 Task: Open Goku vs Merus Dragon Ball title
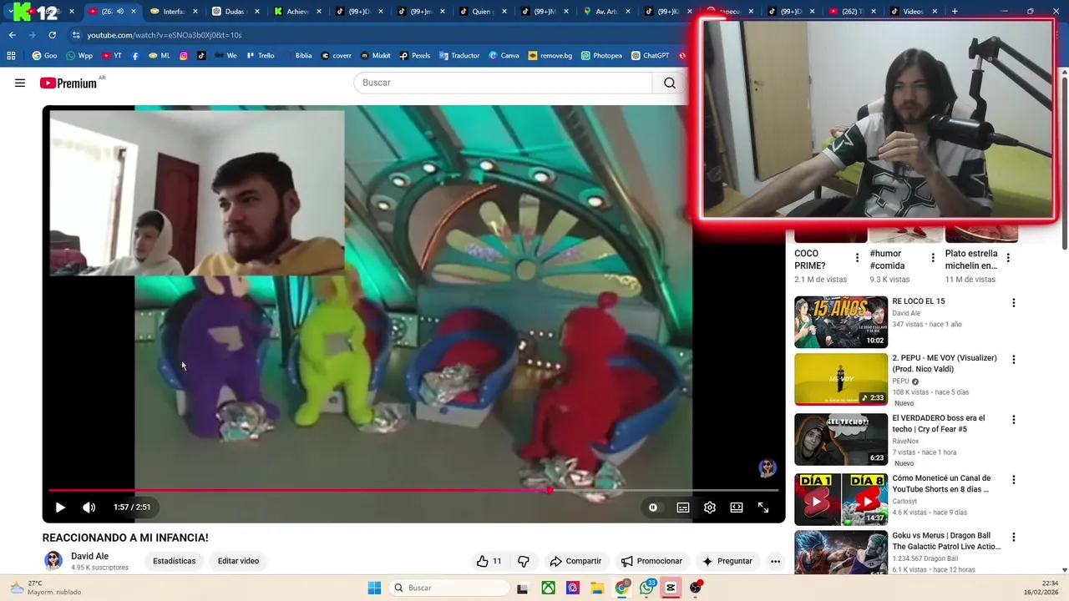pos(946,541)
